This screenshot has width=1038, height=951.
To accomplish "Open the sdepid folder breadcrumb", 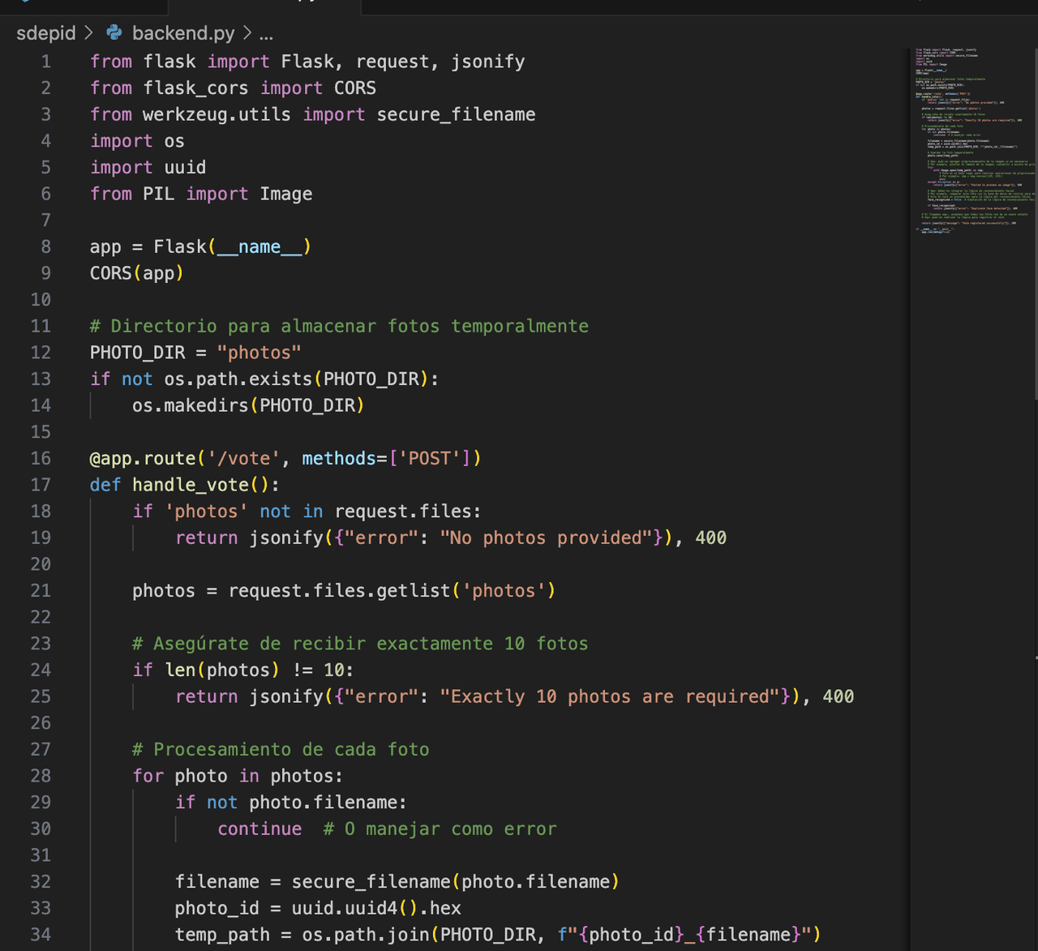I will [45, 33].
